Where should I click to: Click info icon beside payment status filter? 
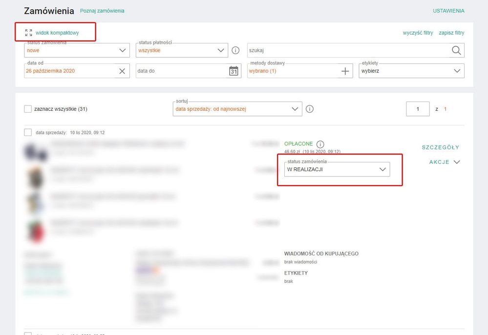point(235,50)
